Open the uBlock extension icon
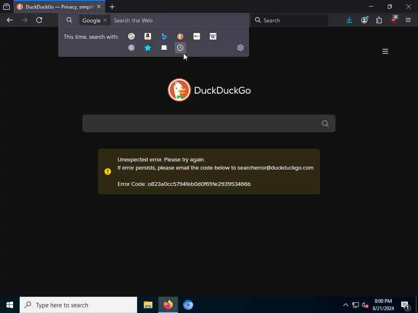The height and width of the screenshot is (313, 418). tap(394, 20)
